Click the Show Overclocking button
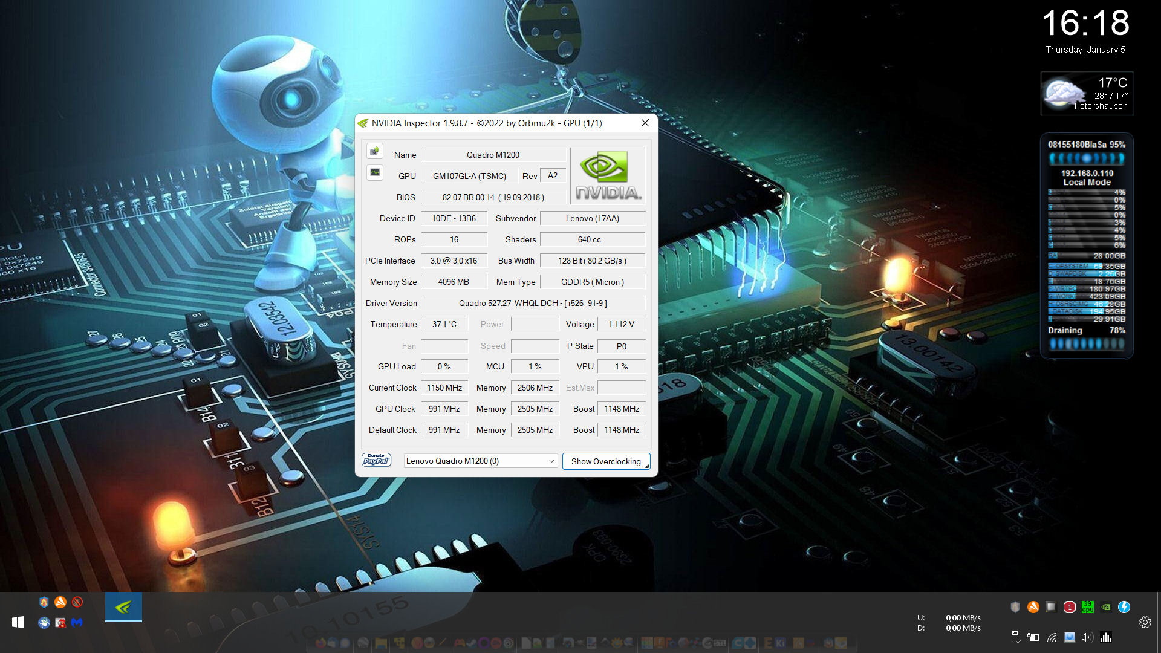1161x653 pixels. (606, 461)
